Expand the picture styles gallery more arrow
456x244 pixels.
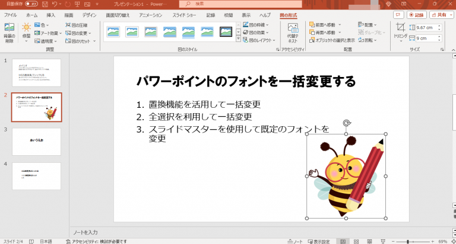click(238, 38)
